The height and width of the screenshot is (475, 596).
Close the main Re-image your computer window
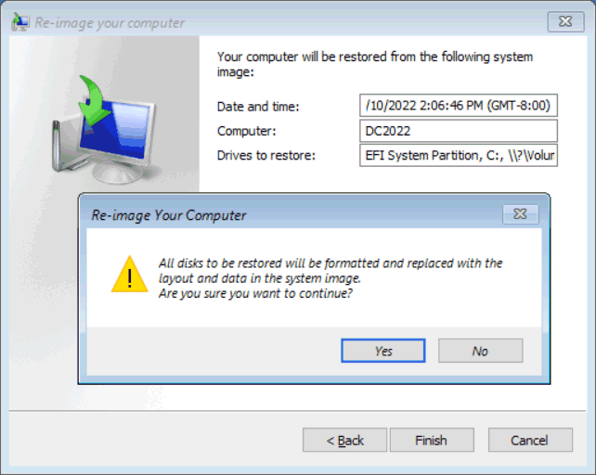pyautogui.click(x=565, y=21)
